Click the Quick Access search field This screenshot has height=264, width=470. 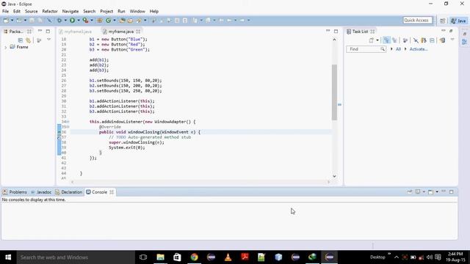(x=418, y=21)
